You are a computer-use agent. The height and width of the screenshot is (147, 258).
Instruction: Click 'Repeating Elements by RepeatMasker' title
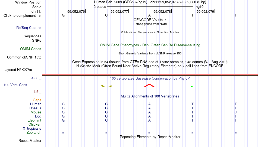pyautogui.click(x=150, y=137)
